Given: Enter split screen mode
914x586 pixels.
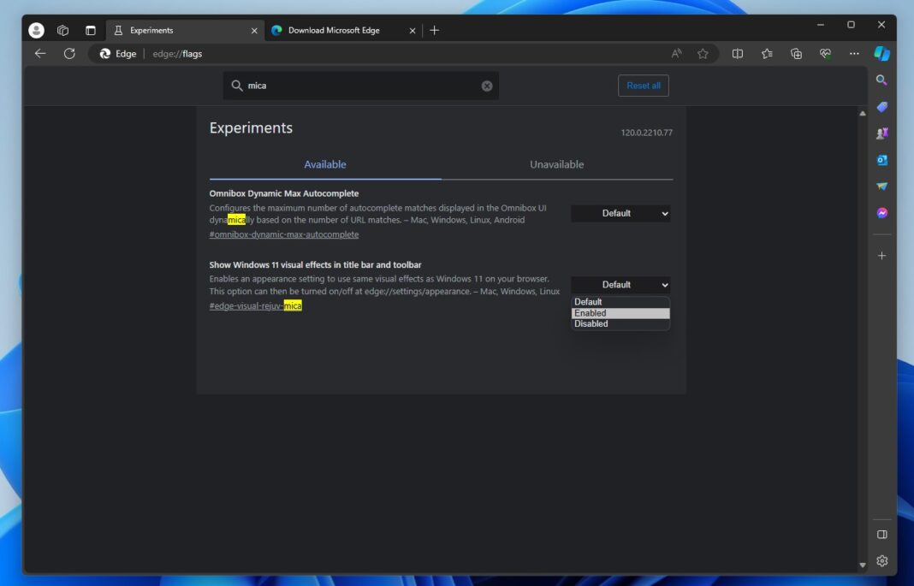Looking at the screenshot, I should click(737, 53).
